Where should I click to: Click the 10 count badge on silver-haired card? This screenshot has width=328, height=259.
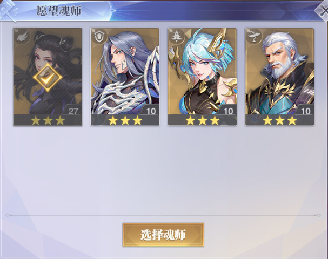[151, 111]
